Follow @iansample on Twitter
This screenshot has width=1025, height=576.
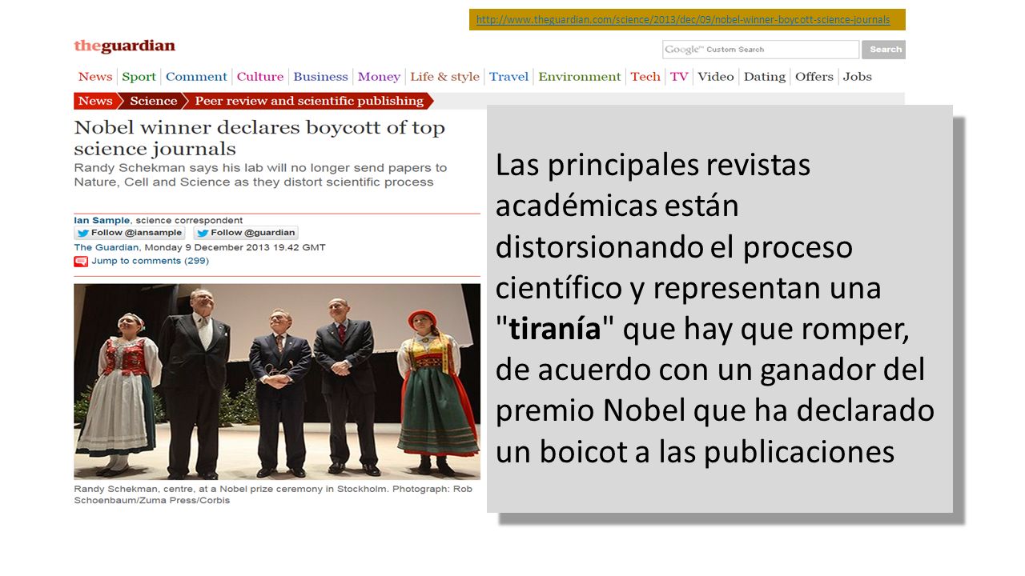tap(130, 233)
